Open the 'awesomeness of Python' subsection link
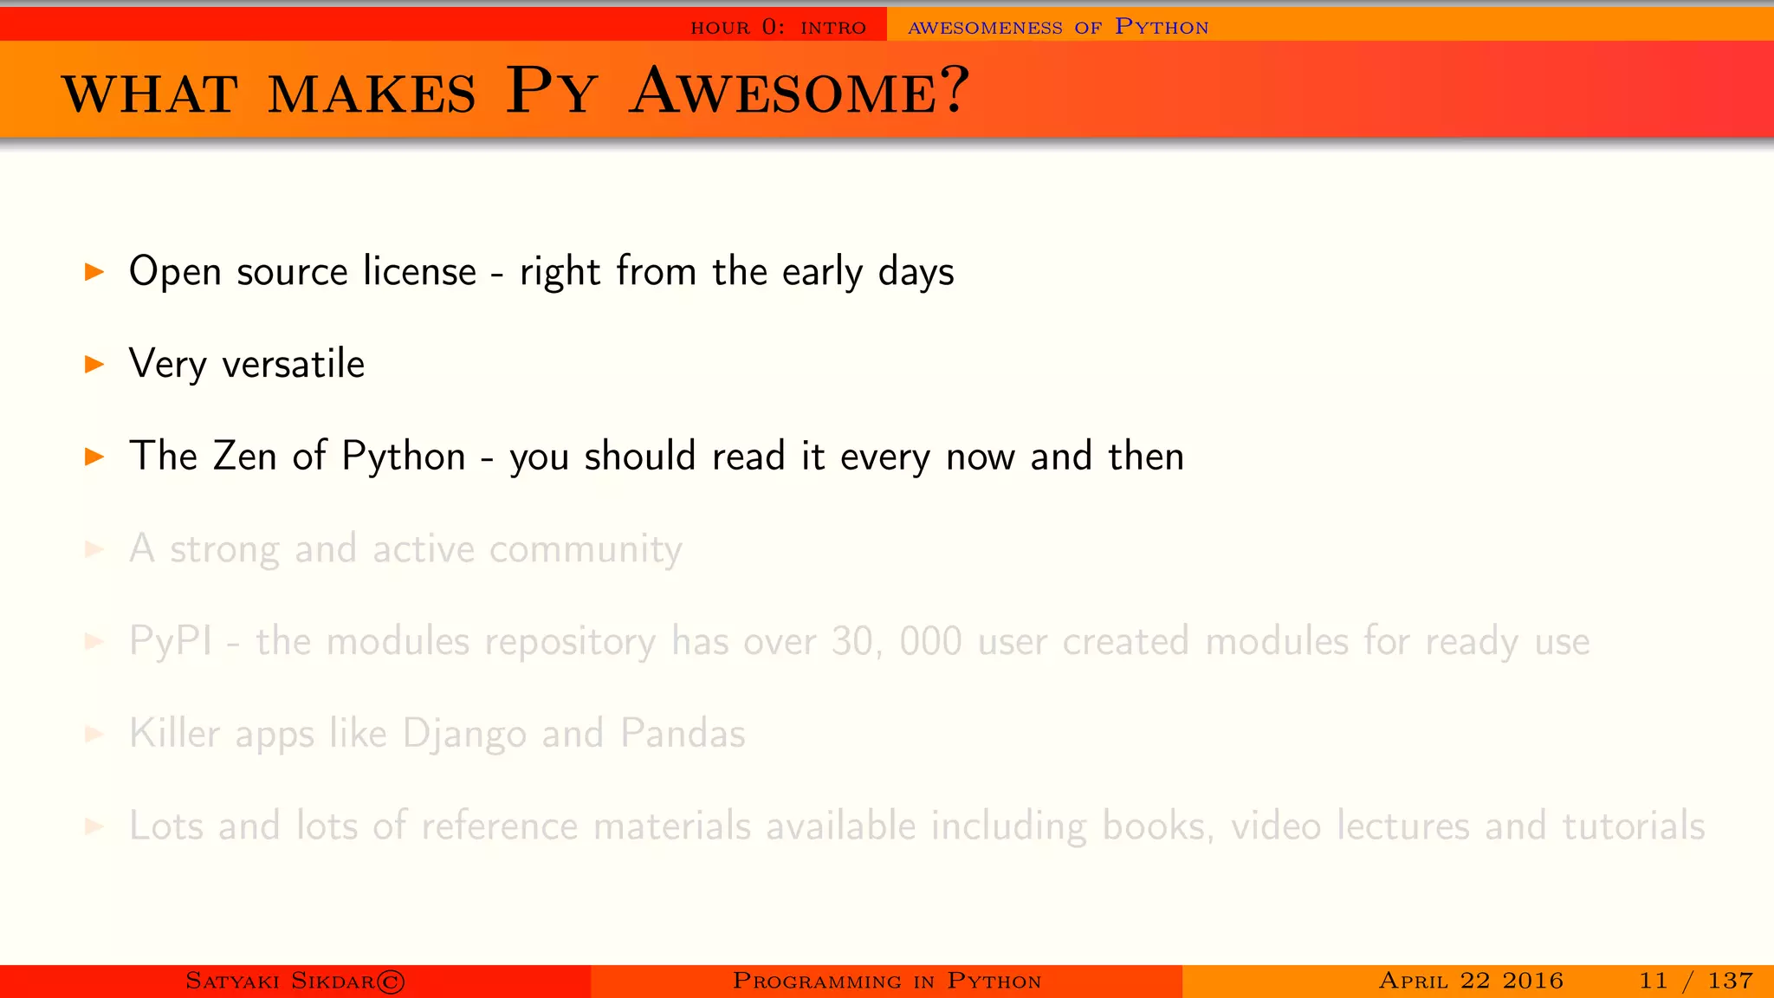 (x=1058, y=27)
